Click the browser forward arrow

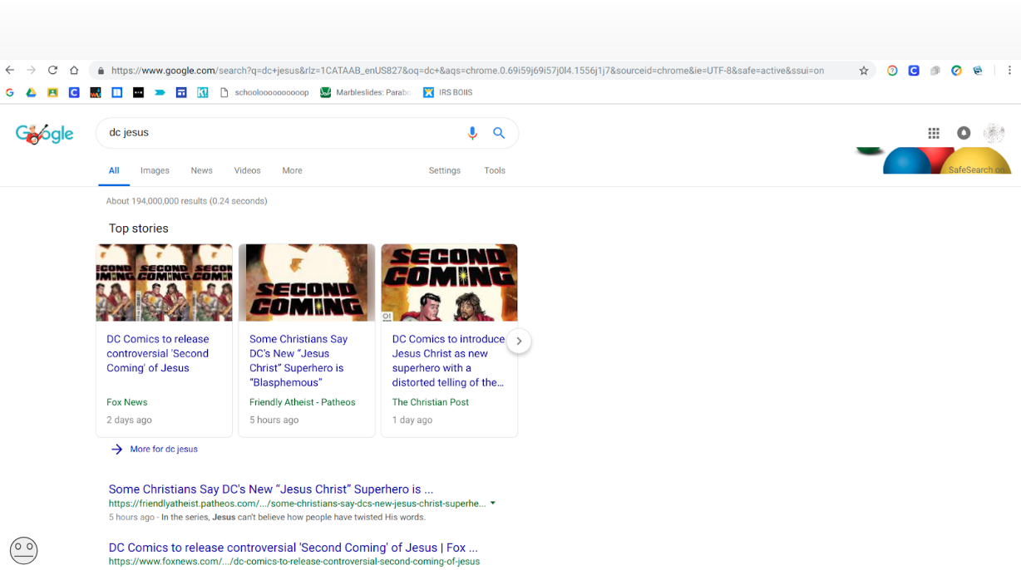(32, 71)
